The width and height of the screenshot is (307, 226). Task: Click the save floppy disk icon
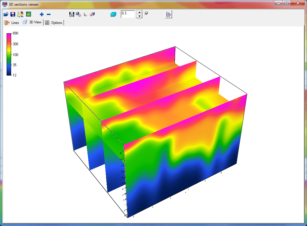13,14
